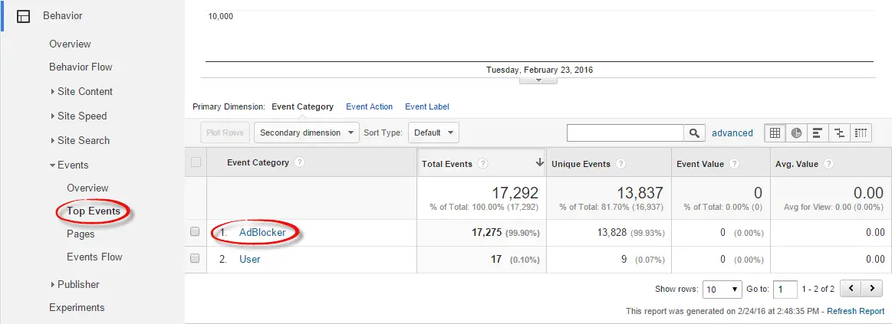Switch primary dimension to Event Action
The width and height of the screenshot is (892, 324).
pos(369,106)
